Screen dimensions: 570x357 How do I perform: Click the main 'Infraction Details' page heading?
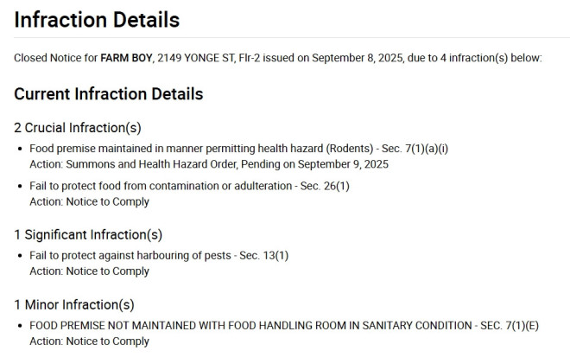point(97,19)
